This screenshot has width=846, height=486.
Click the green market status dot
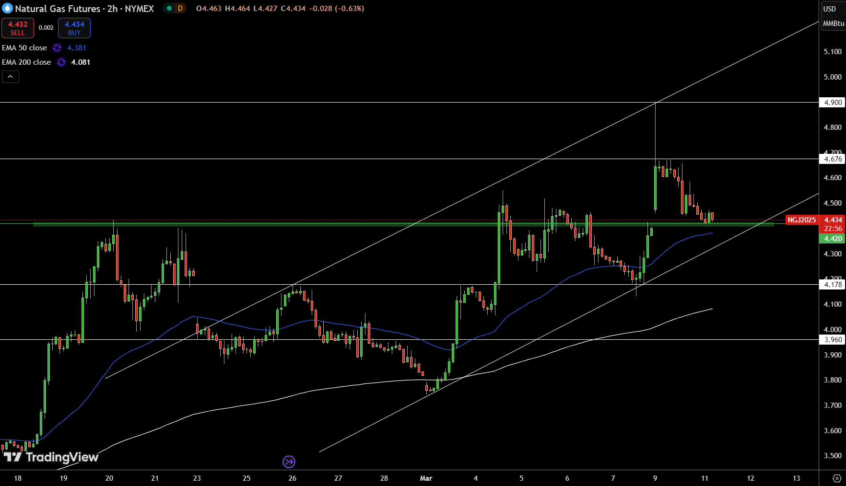(169, 8)
